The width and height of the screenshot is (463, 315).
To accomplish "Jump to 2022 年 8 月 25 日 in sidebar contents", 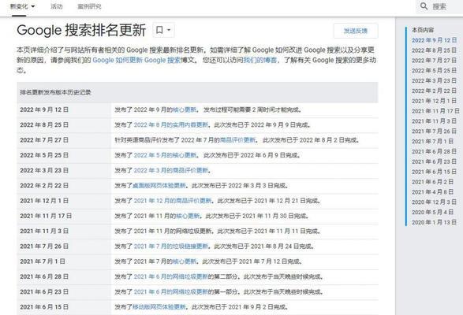I will point(434,50).
